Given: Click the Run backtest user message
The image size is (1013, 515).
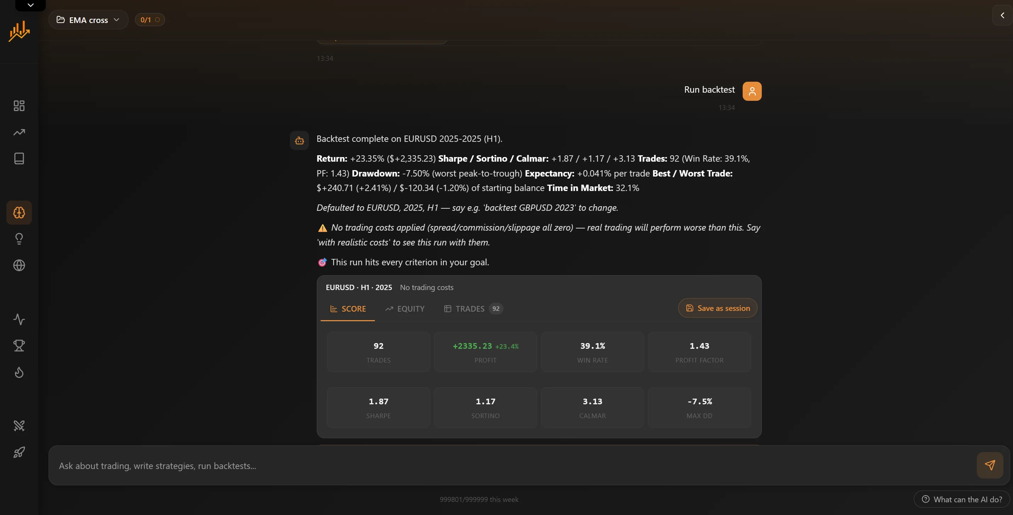Looking at the screenshot, I should (x=709, y=89).
